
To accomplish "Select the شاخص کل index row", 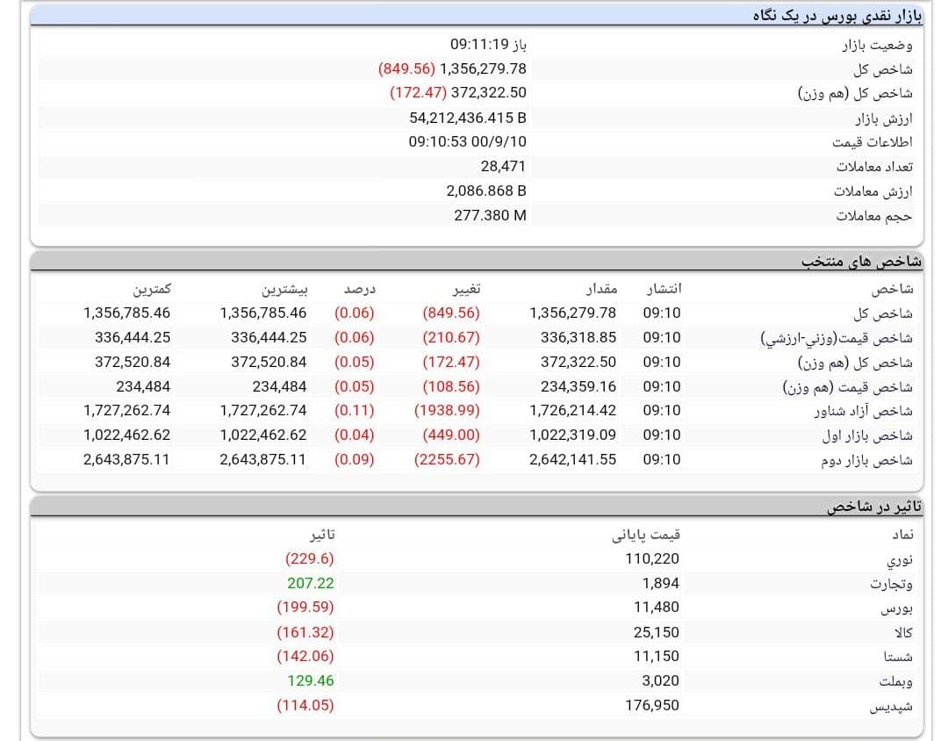I will point(874,313).
